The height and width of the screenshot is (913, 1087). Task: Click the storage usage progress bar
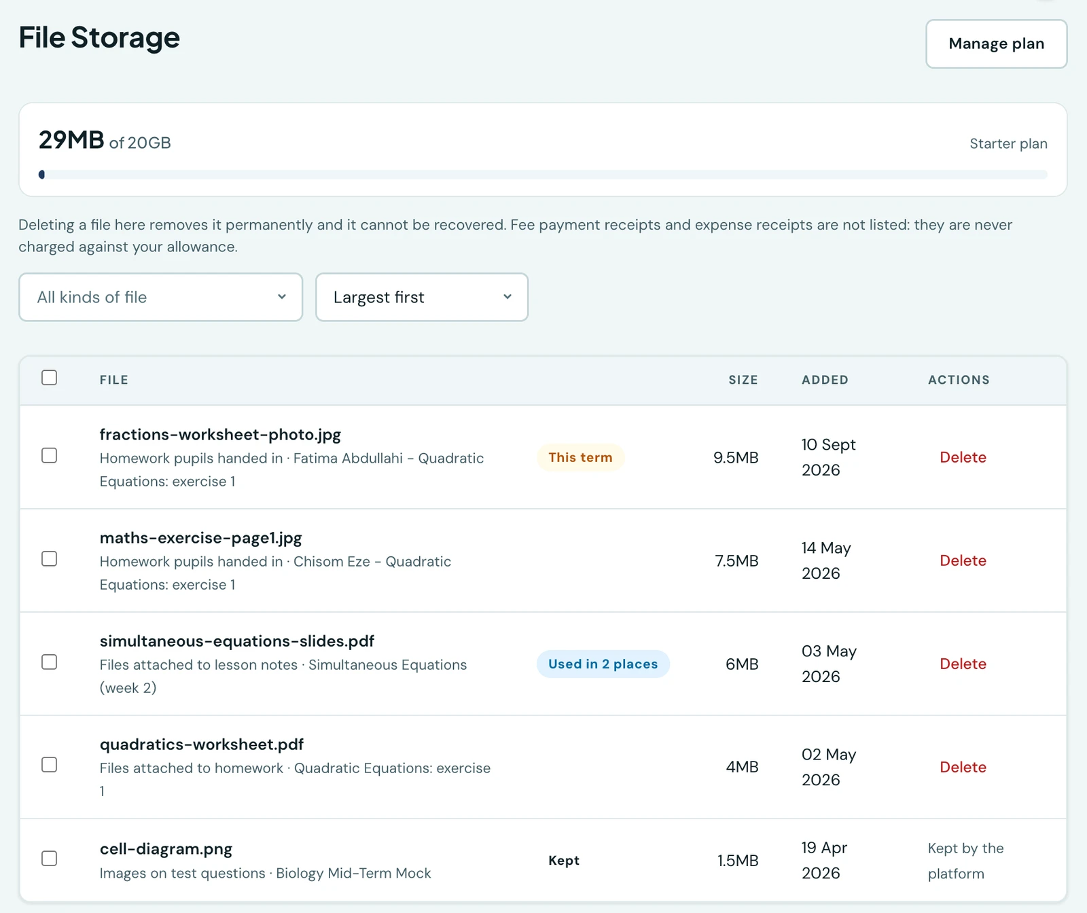[x=543, y=175]
